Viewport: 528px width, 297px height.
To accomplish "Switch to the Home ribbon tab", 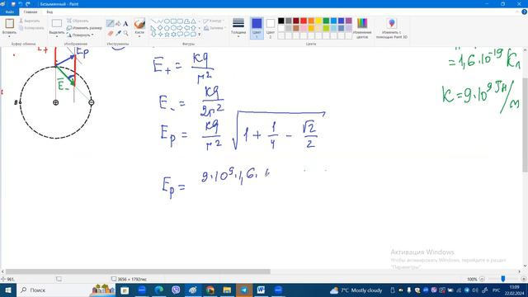I will click(31, 12).
